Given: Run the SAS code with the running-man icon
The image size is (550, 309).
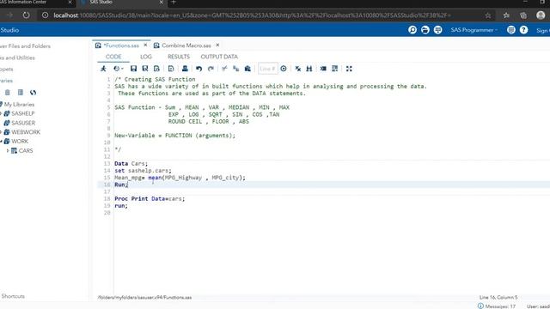Looking at the screenshot, I should [x=103, y=69].
